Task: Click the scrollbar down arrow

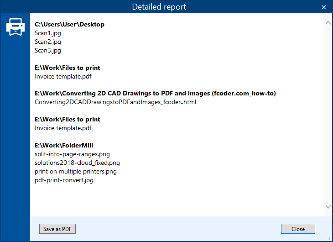Action: (328, 206)
